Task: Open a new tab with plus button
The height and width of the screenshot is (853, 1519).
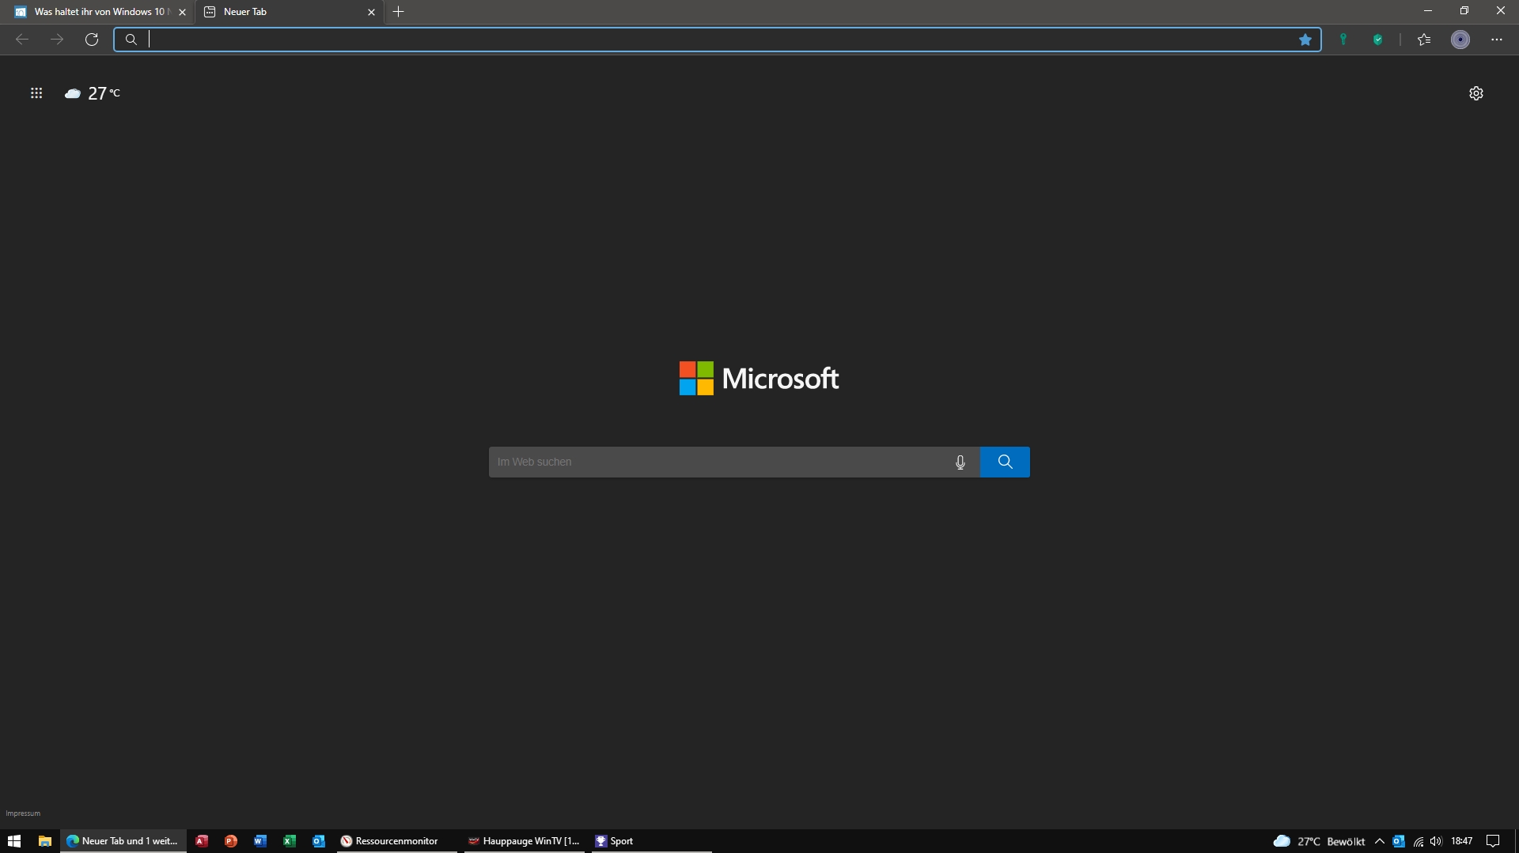Action: (399, 12)
